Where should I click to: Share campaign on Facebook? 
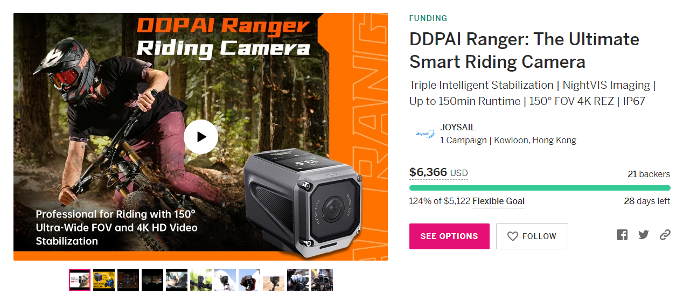[622, 235]
